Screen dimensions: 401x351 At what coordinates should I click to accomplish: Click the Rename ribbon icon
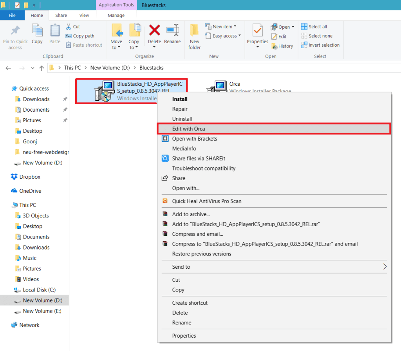[x=172, y=30]
